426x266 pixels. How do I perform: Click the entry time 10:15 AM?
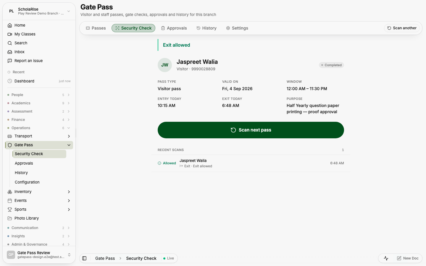pyautogui.click(x=167, y=106)
